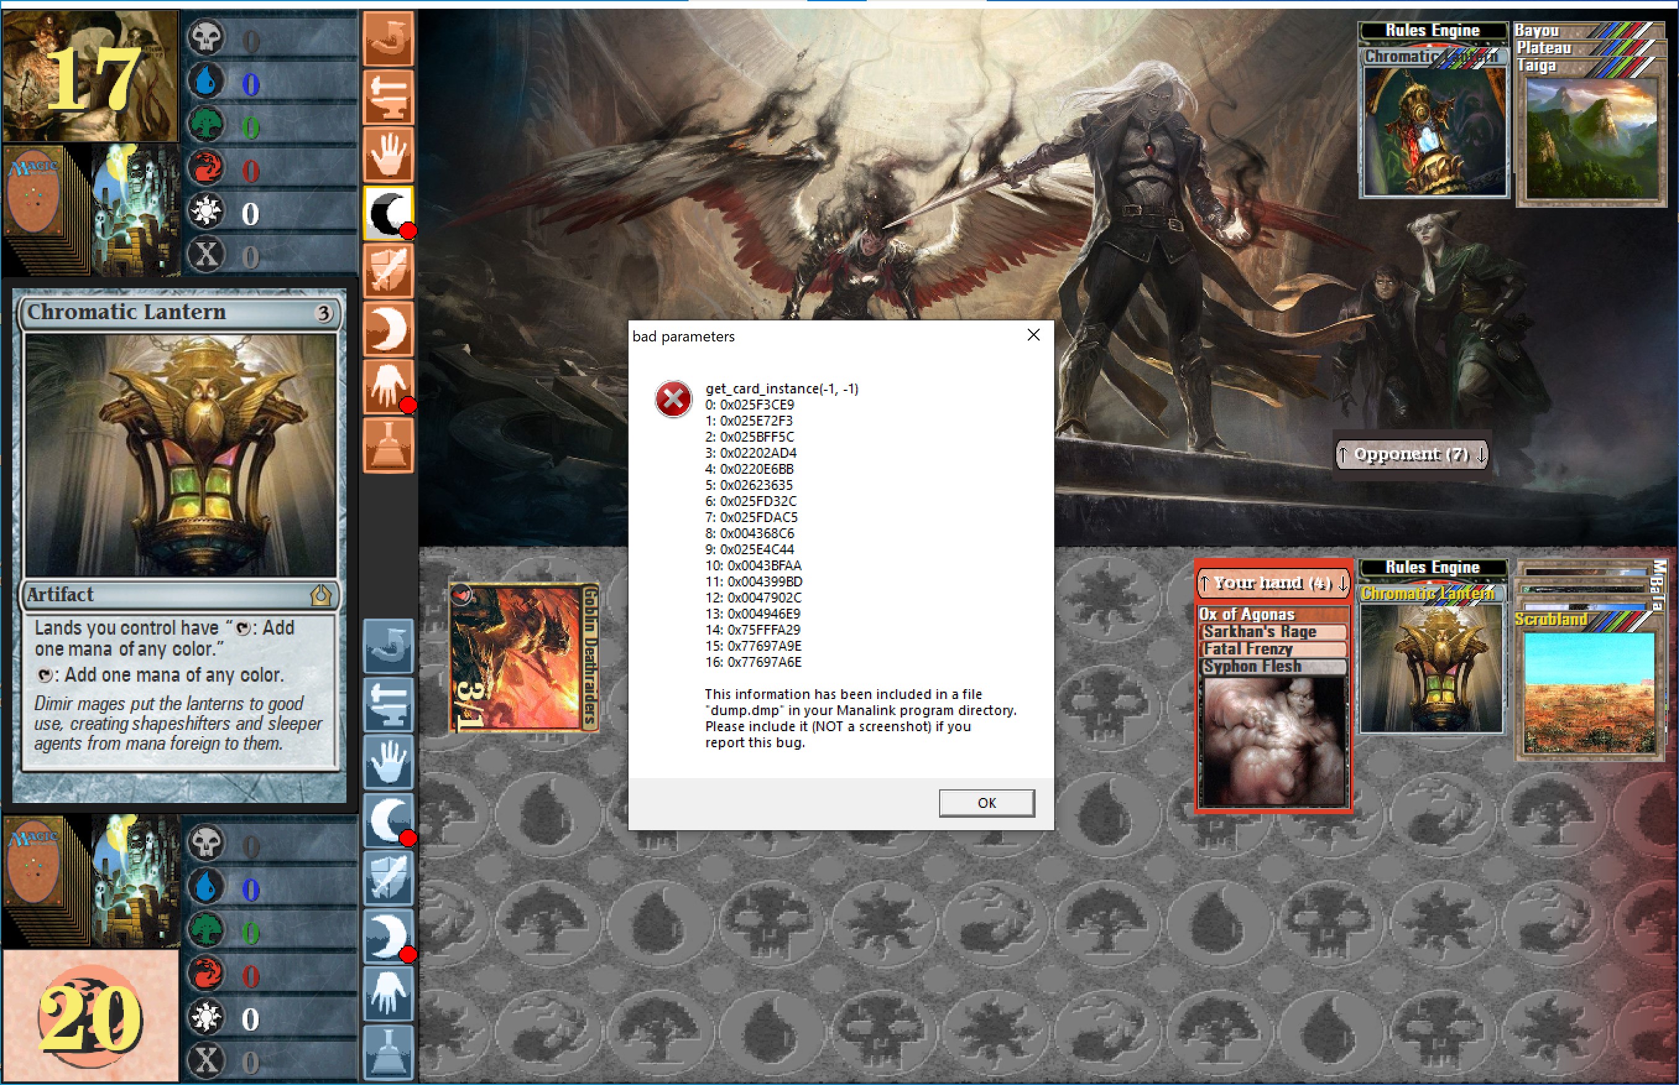The width and height of the screenshot is (1679, 1085).
Task: Toggle stop marker on opponent's first main phase
Action: (408, 231)
